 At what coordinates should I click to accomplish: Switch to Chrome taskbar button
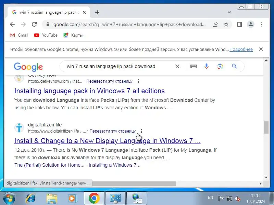(94, 199)
